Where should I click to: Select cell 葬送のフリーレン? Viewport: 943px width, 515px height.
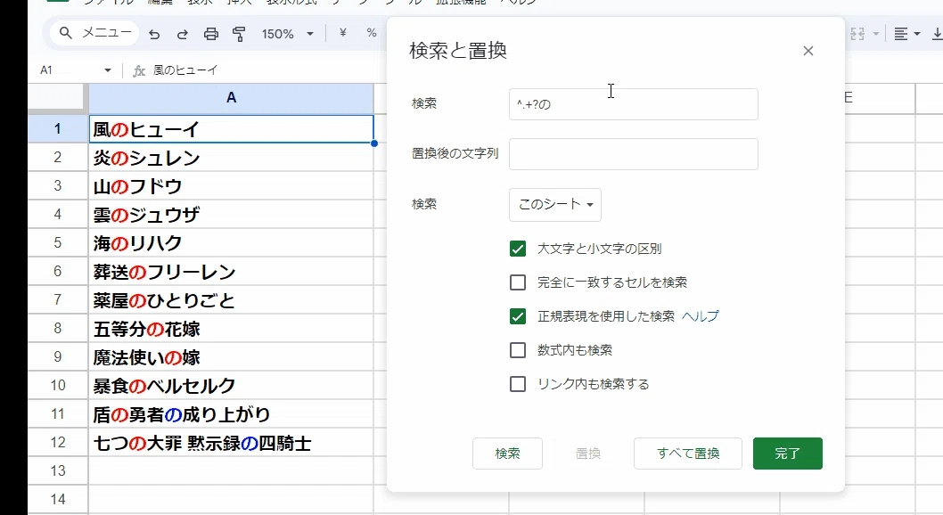point(231,272)
